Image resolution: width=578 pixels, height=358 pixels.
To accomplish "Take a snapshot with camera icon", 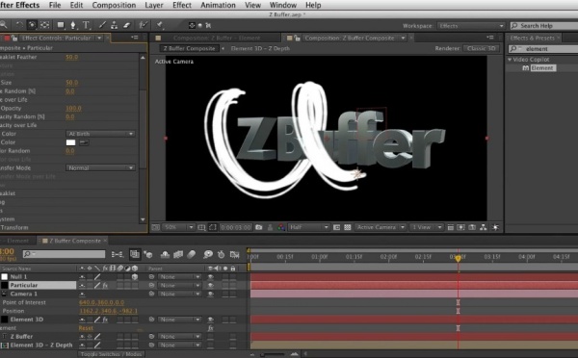I will click(259, 227).
